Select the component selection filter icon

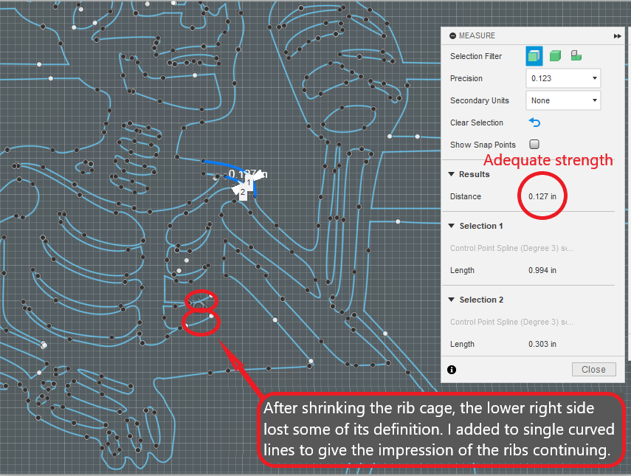click(x=576, y=55)
